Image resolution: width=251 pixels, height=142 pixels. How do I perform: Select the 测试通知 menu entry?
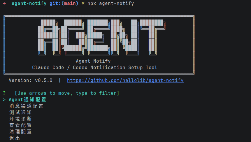(x=20, y=112)
